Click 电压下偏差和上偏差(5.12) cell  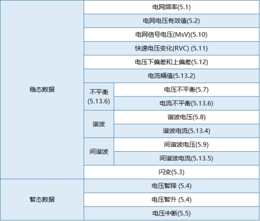click(x=172, y=62)
